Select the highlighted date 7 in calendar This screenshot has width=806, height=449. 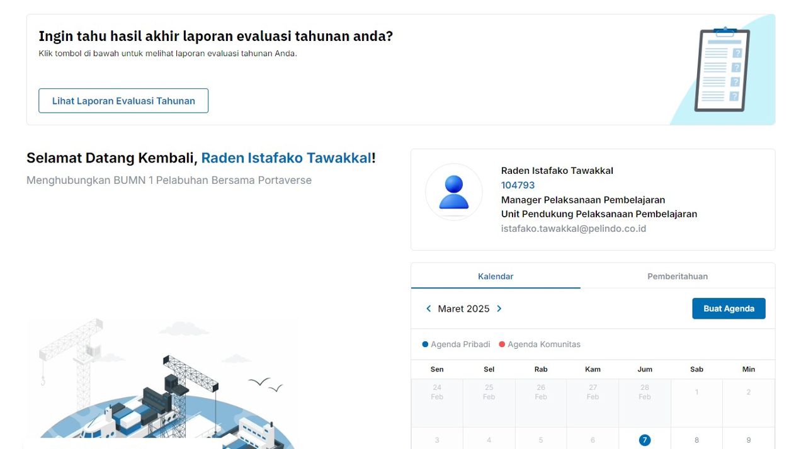pyautogui.click(x=644, y=440)
